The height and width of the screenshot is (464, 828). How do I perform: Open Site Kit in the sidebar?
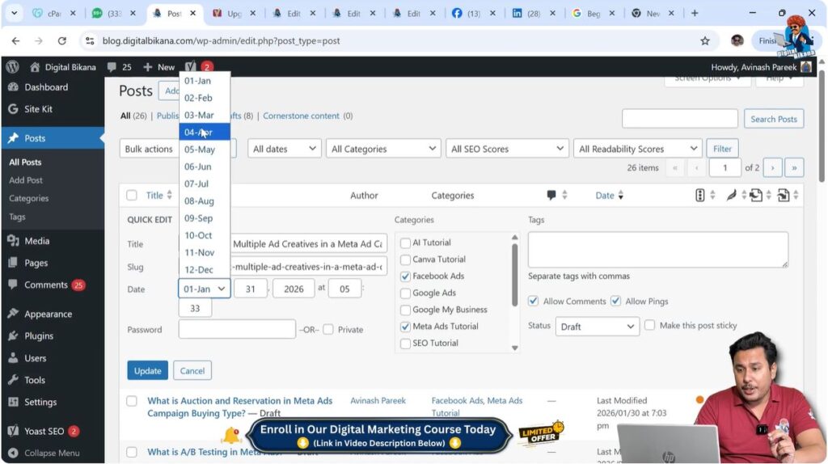tap(38, 109)
